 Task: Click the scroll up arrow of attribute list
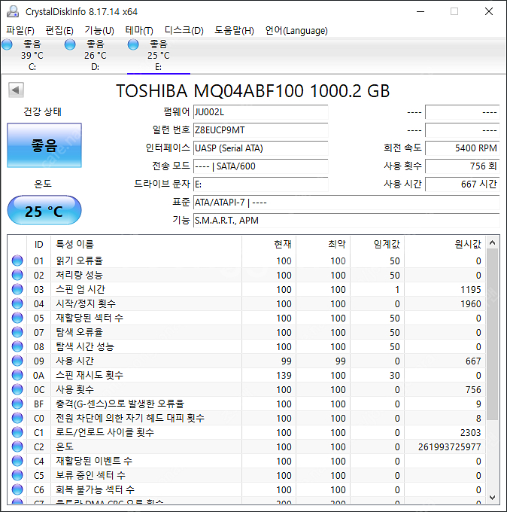[492, 242]
